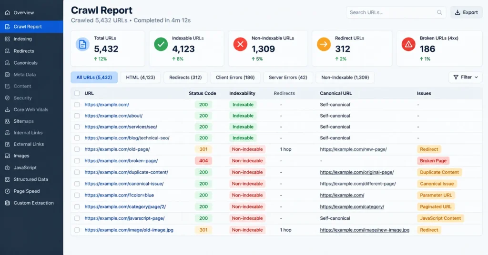The height and width of the screenshot is (255, 488).
Task: Click the Broken URLs warning triangle icon
Action: 408,44
